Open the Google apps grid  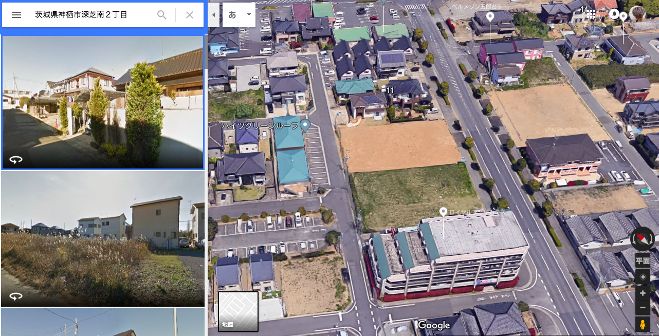click(592, 14)
